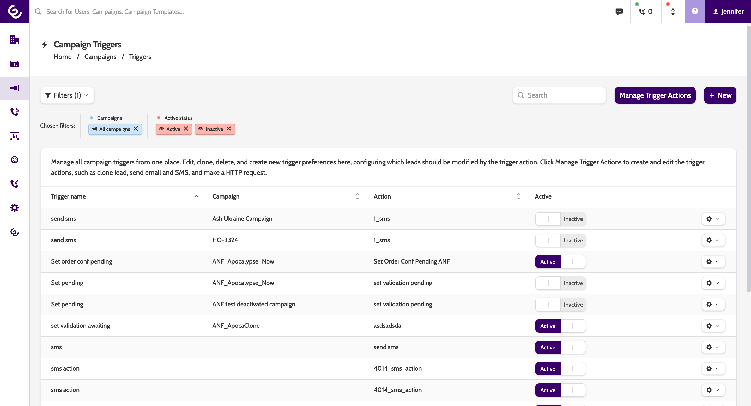Viewport: 751px width, 406px height.
Task: Open the megaphone campaigns sidebar icon
Action: [15, 88]
